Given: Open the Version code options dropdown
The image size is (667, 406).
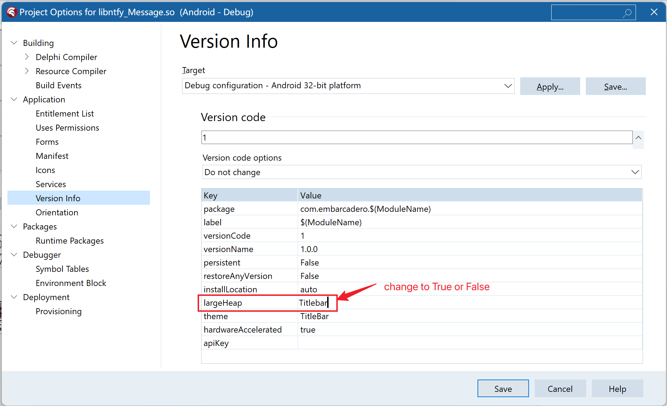Looking at the screenshot, I should tap(635, 172).
